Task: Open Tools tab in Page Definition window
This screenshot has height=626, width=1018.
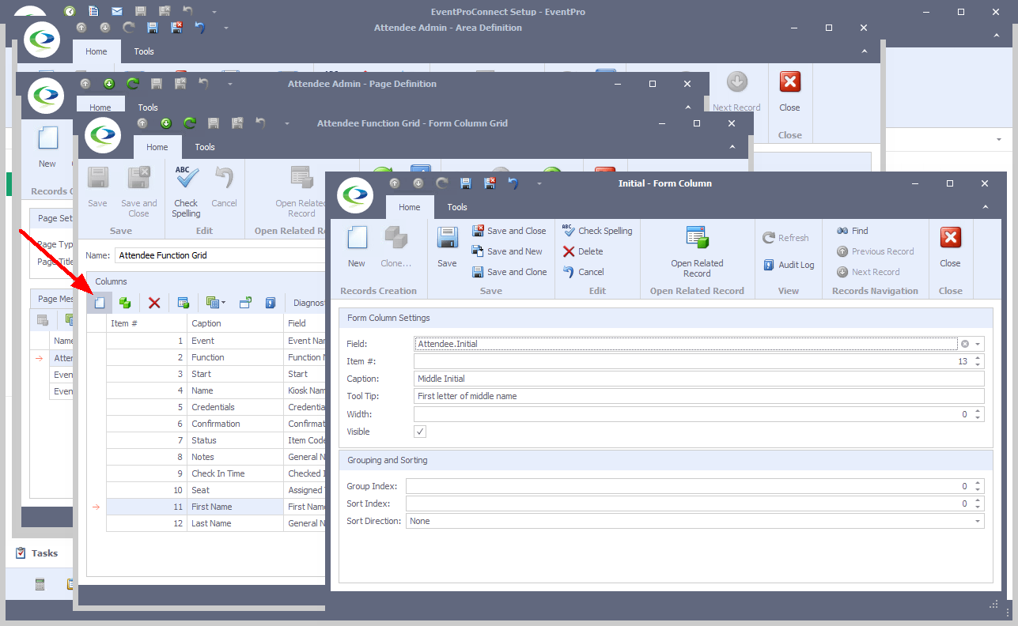Action: pyautogui.click(x=148, y=107)
